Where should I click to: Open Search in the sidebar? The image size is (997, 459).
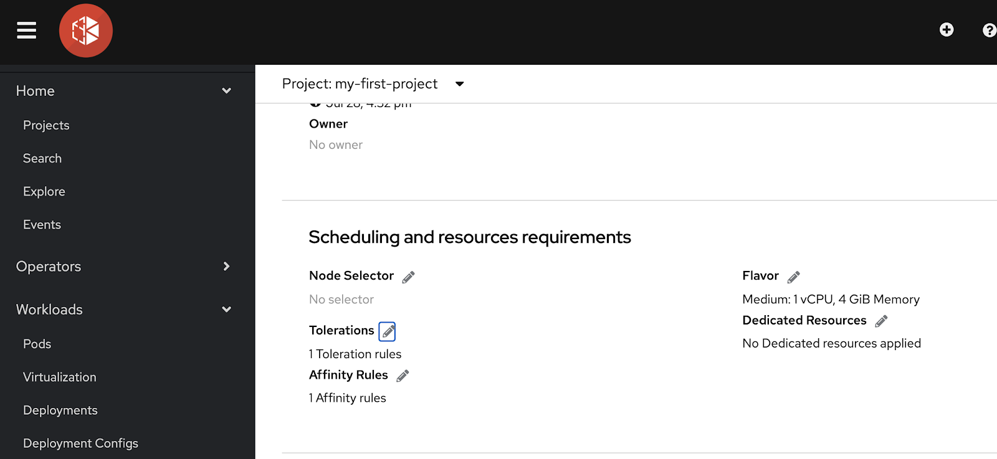click(x=42, y=158)
